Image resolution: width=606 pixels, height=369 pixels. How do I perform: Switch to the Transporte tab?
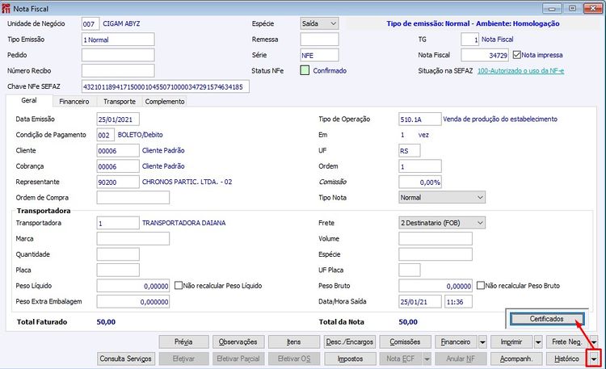click(x=120, y=101)
